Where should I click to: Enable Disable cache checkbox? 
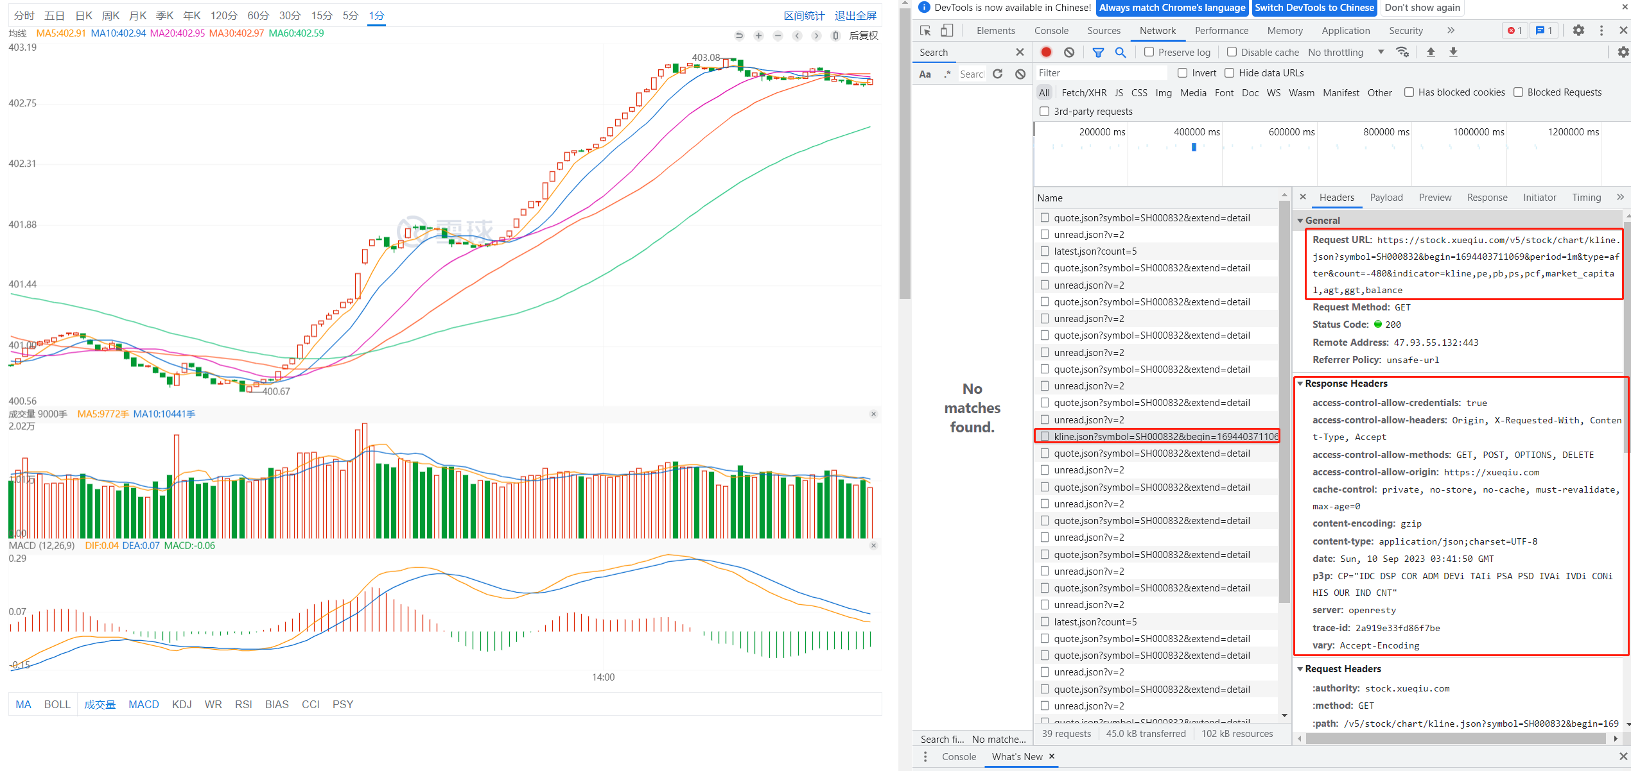point(1232,52)
